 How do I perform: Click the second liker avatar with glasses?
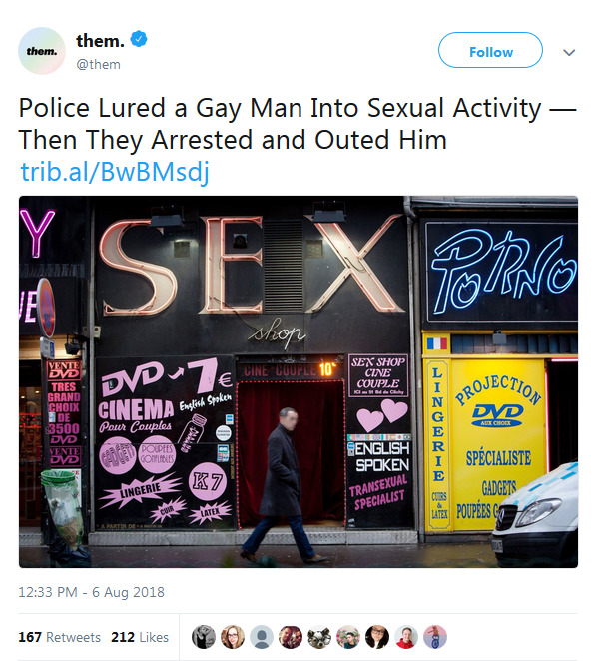233,637
